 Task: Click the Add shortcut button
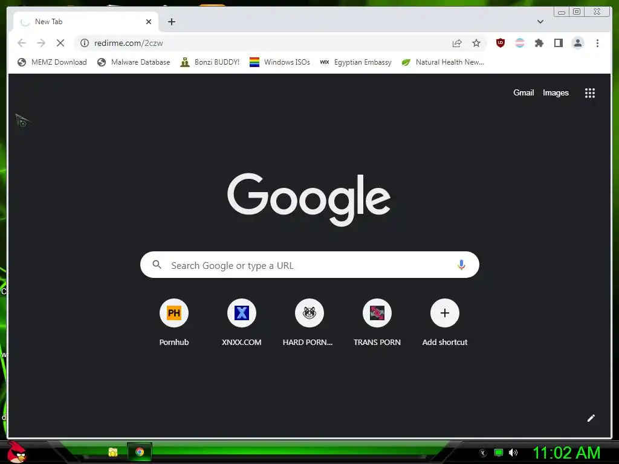444,323
